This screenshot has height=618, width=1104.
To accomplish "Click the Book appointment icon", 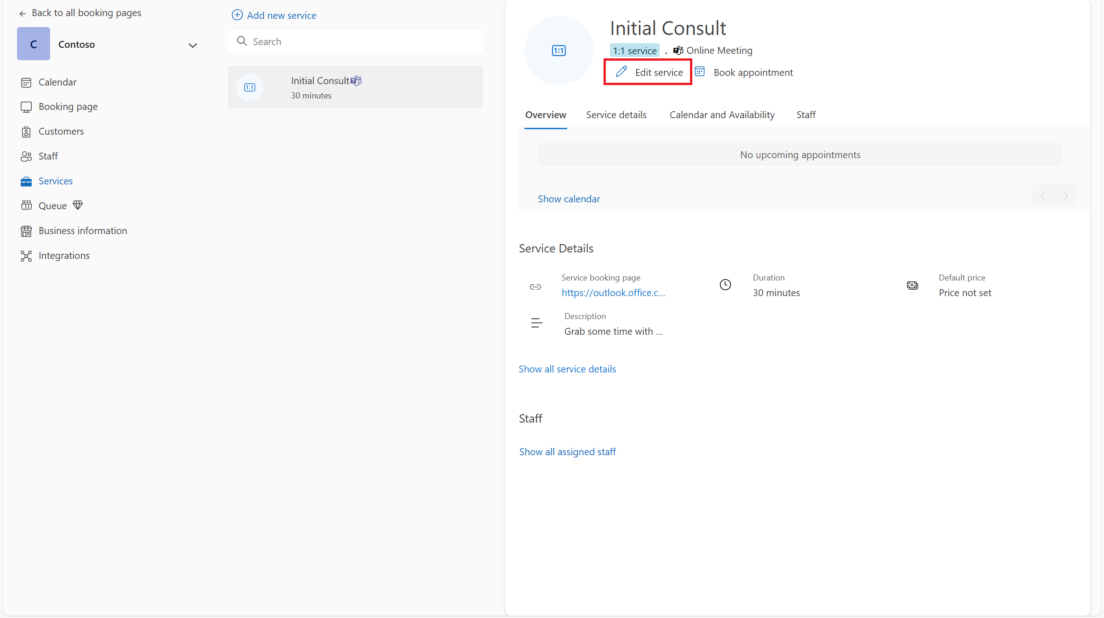I will pyautogui.click(x=700, y=71).
